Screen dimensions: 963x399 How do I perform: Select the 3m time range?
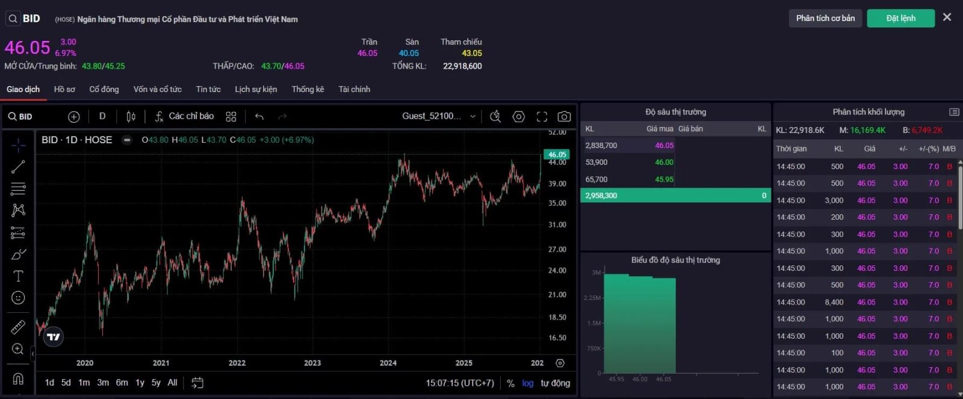[x=103, y=383]
